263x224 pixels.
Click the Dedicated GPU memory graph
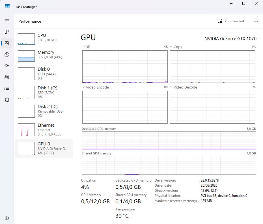coord(169,141)
